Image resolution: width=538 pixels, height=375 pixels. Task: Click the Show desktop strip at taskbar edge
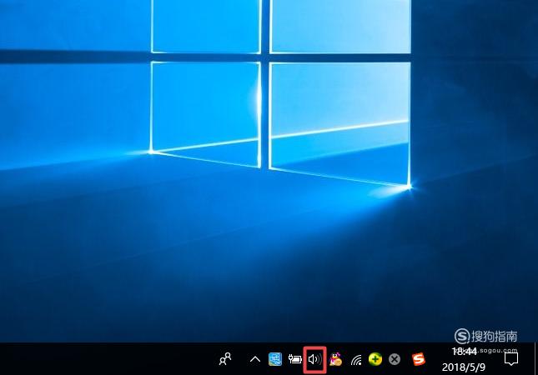(535, 358)
